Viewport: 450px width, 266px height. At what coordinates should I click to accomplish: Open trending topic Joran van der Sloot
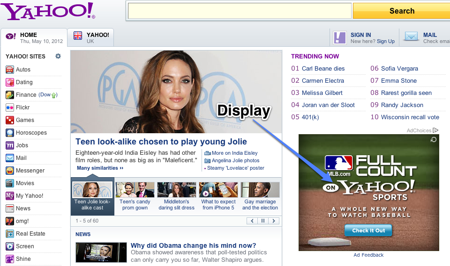tap(328, 105)
